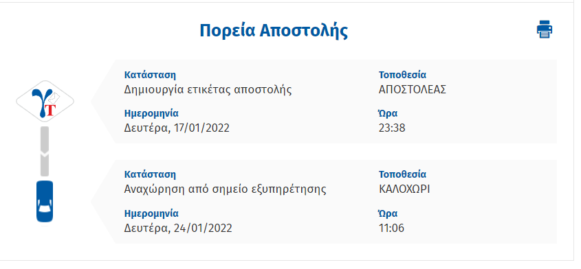Click the second Κατάσταση label
Viewport: 581px width, 269px height.
[150, 174]
